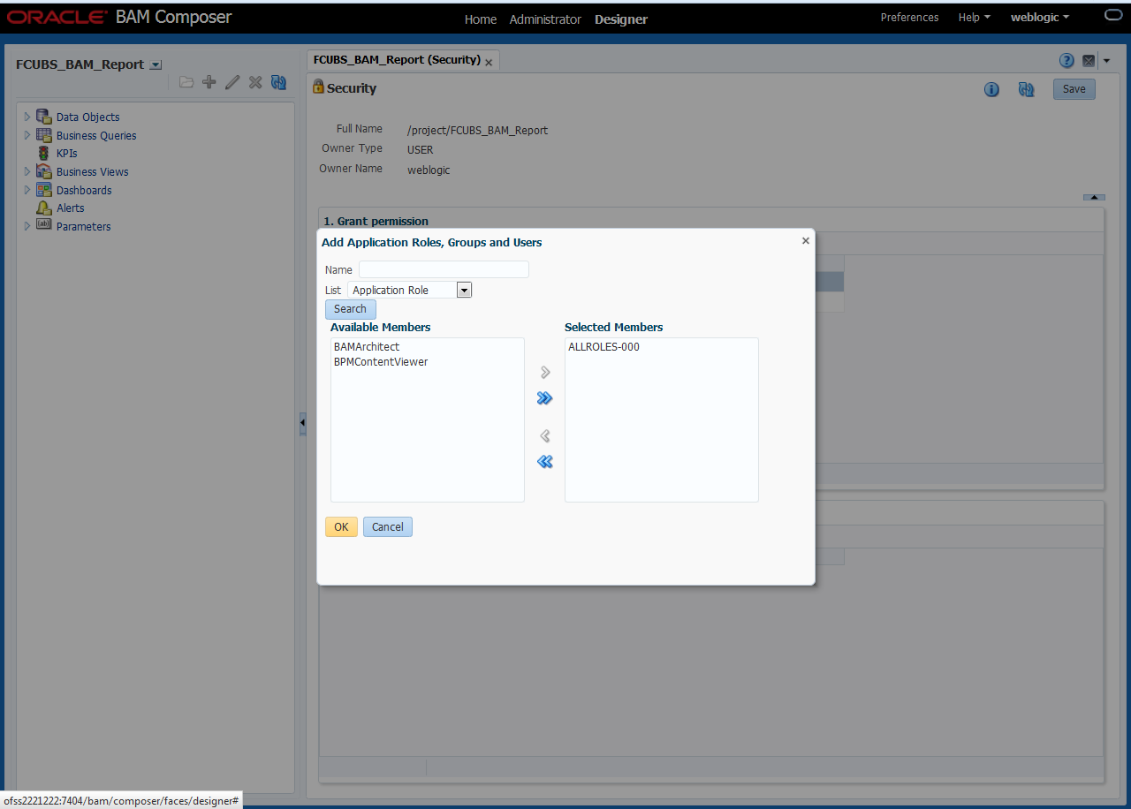Expand the Parameters tree node

(27, 226)
